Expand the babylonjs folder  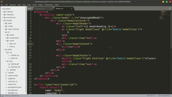(2, 15)
